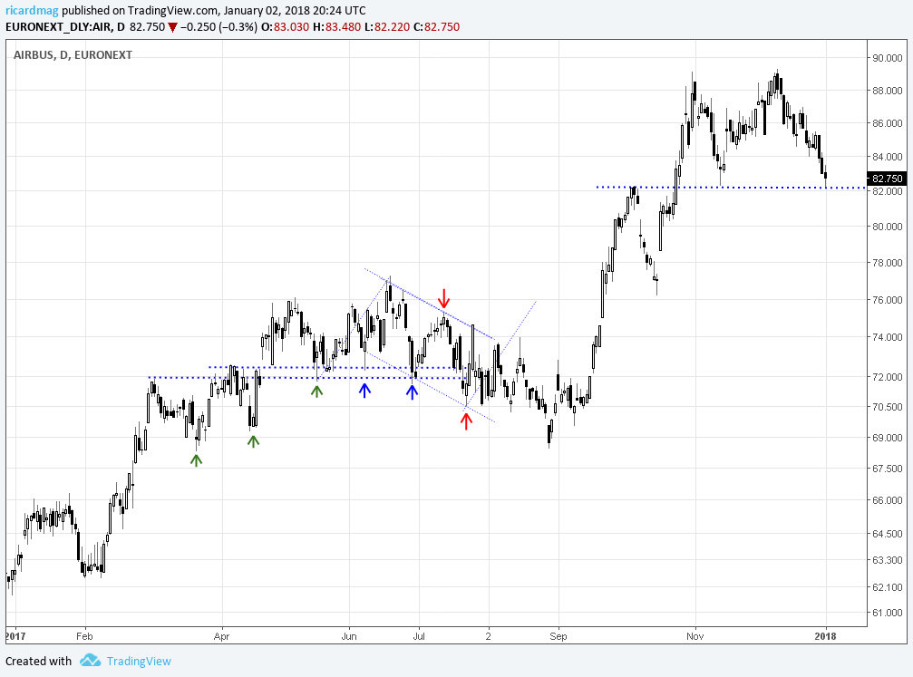Click the low value L:82.220
This screenshot has height=677, width=913.
click(x=387, y=27)
